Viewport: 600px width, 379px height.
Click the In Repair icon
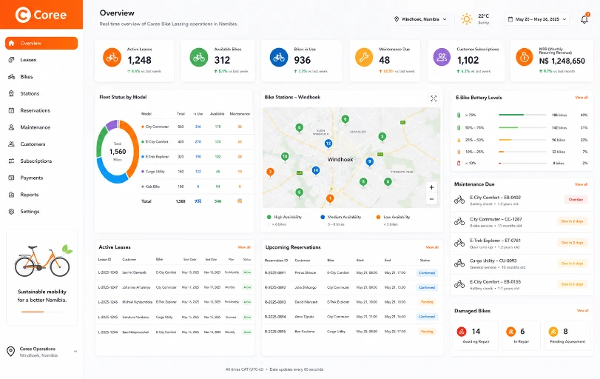(510, 332)
